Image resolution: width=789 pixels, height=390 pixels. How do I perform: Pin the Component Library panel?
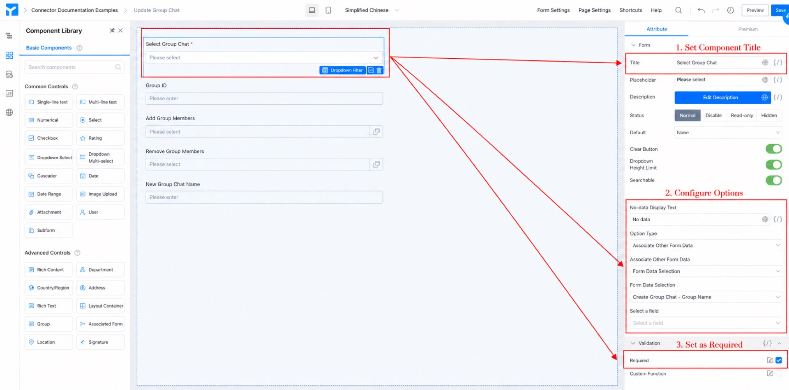[x=112, y=30]
